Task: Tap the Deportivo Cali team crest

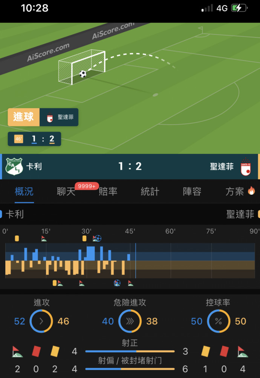Action: coord(14,166)
